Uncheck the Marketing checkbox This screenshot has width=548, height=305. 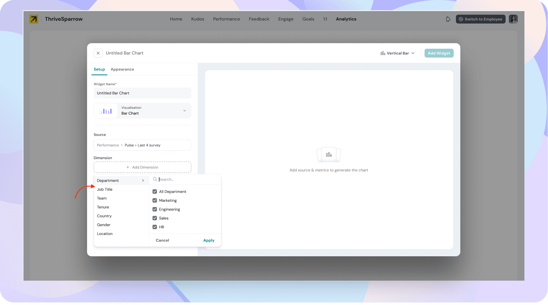(x=155, y=200)
